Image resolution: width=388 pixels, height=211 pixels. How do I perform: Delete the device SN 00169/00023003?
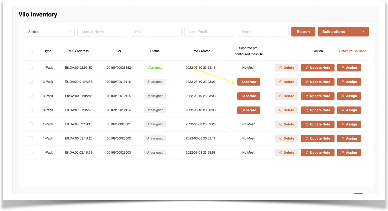pos(287,153)
